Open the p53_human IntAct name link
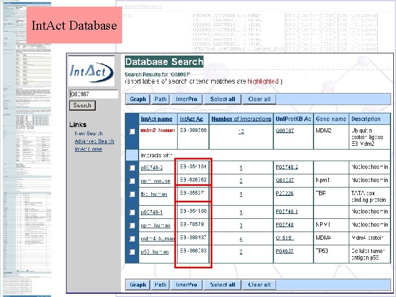 click(155, 252)
